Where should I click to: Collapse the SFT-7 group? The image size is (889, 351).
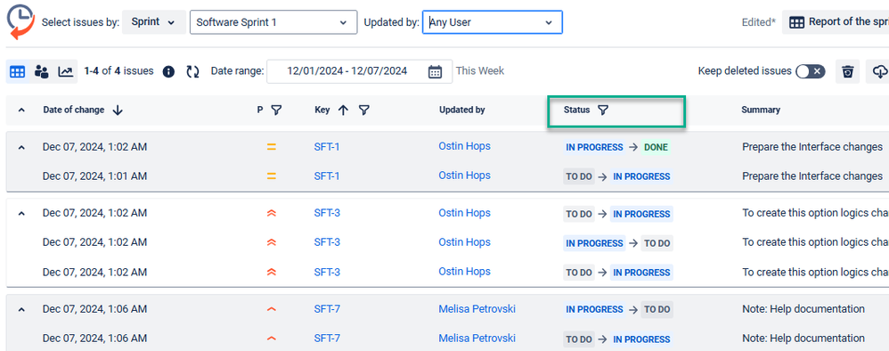coord(21,310)
